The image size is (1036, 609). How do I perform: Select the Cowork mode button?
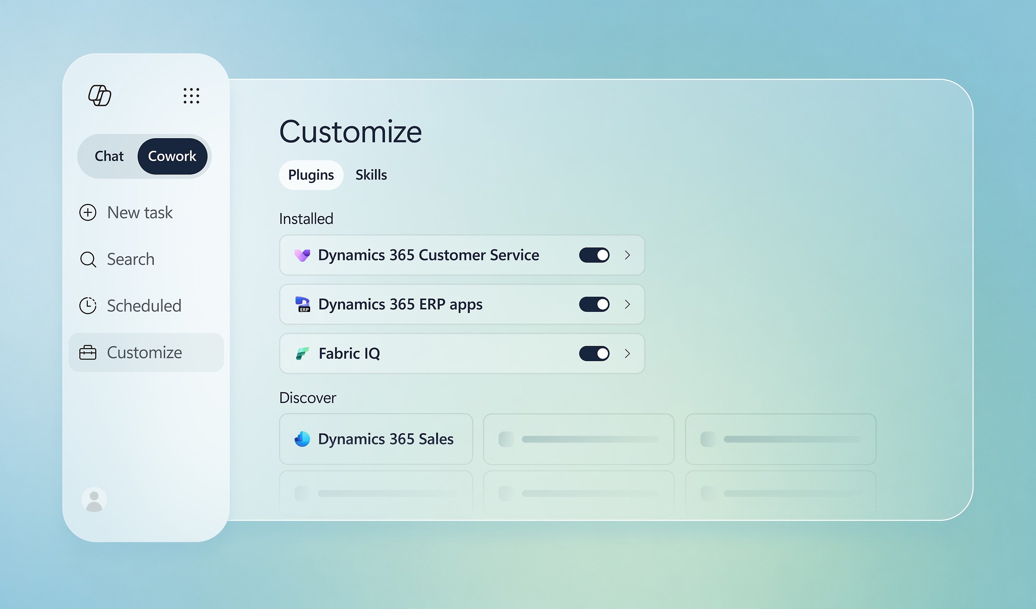[x=172, y=156]
